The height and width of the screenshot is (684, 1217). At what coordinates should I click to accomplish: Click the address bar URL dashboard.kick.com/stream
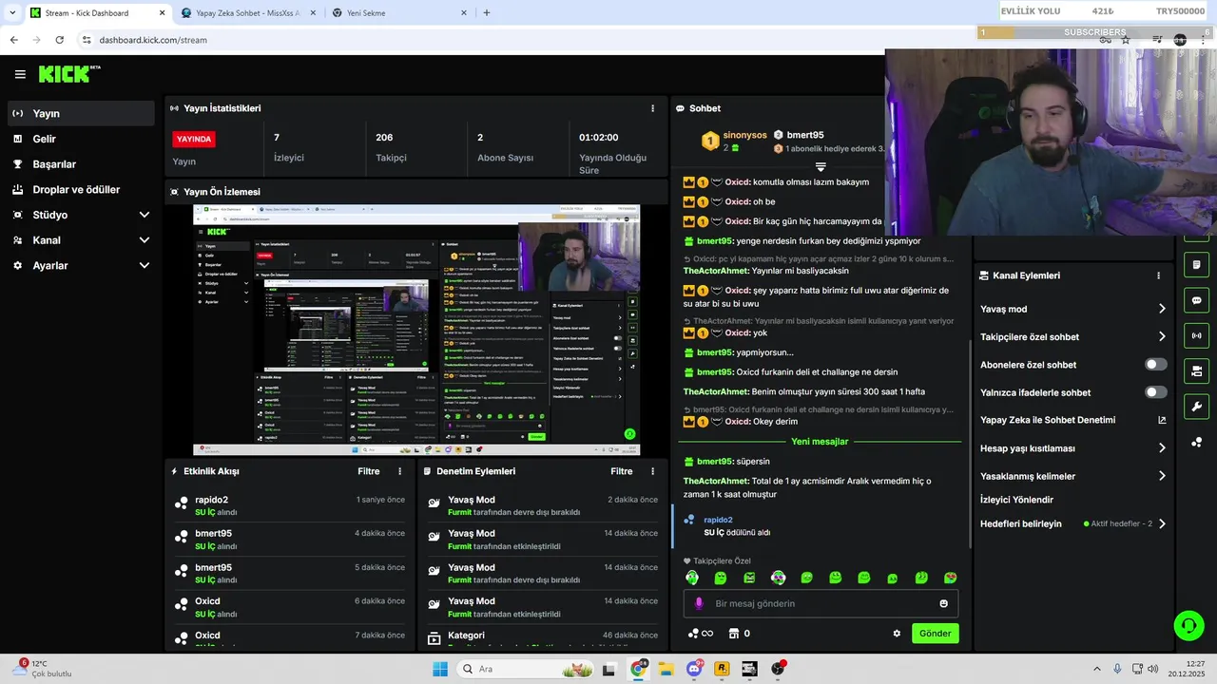pyautogui.click(x=153, y=40)
